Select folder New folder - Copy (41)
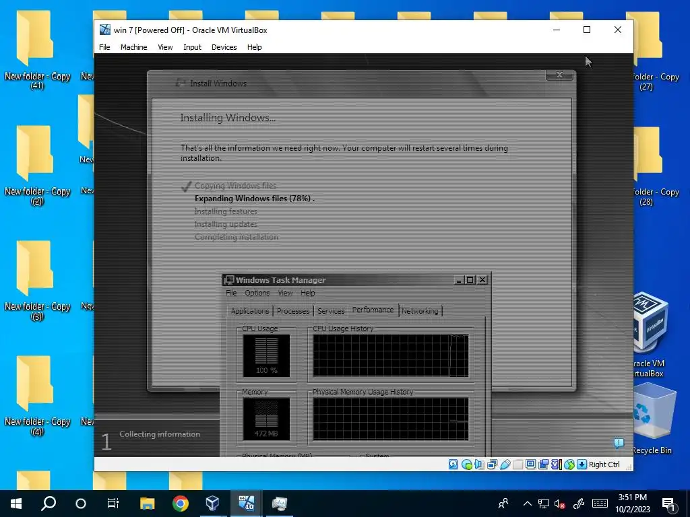The image size is (690, 517). click(37, 50)
